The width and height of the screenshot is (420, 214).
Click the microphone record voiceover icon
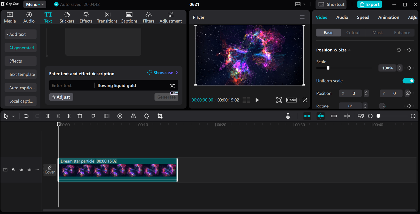288,116
